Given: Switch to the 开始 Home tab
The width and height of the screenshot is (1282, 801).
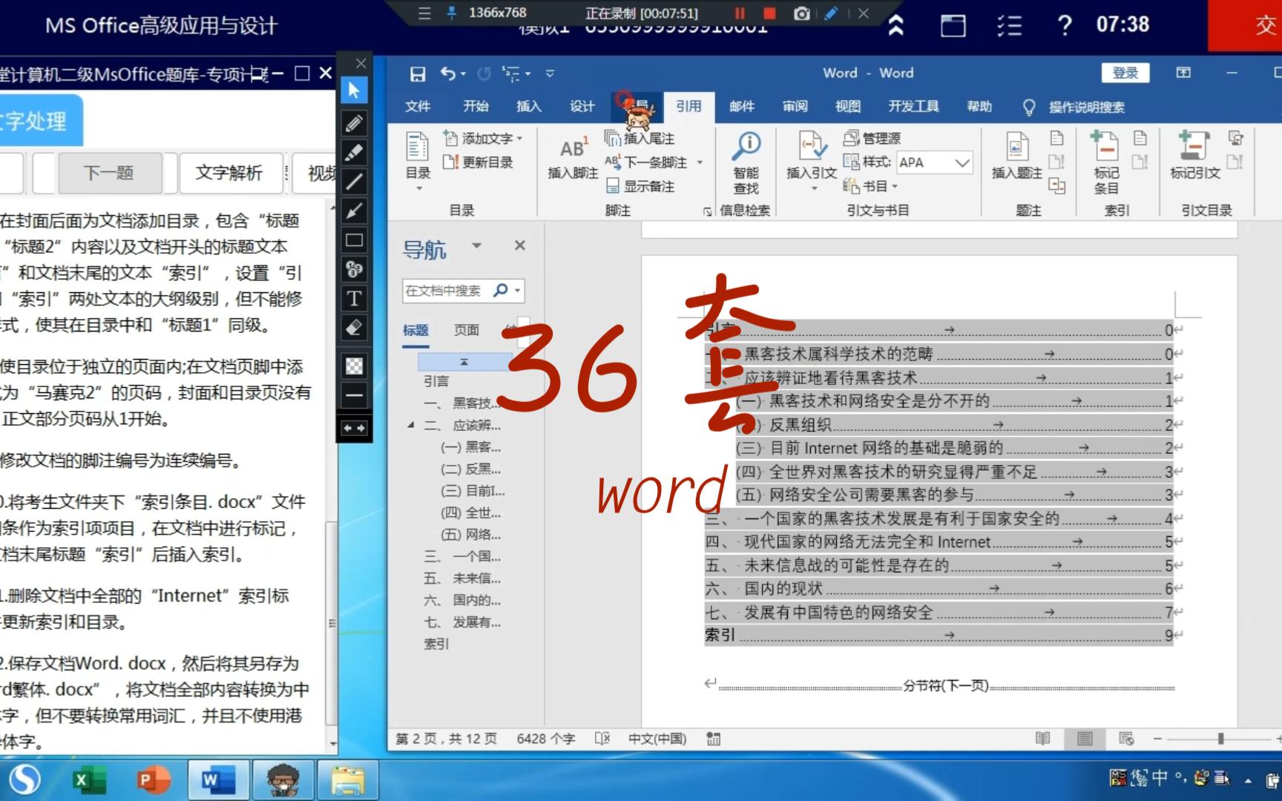Looking at the screenshot, I should (476, 107).
